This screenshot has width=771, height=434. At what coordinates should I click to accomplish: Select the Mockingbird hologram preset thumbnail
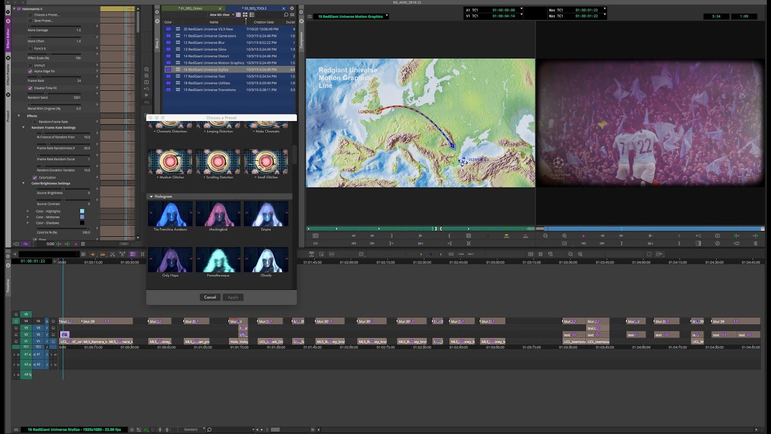coord(218,214)
